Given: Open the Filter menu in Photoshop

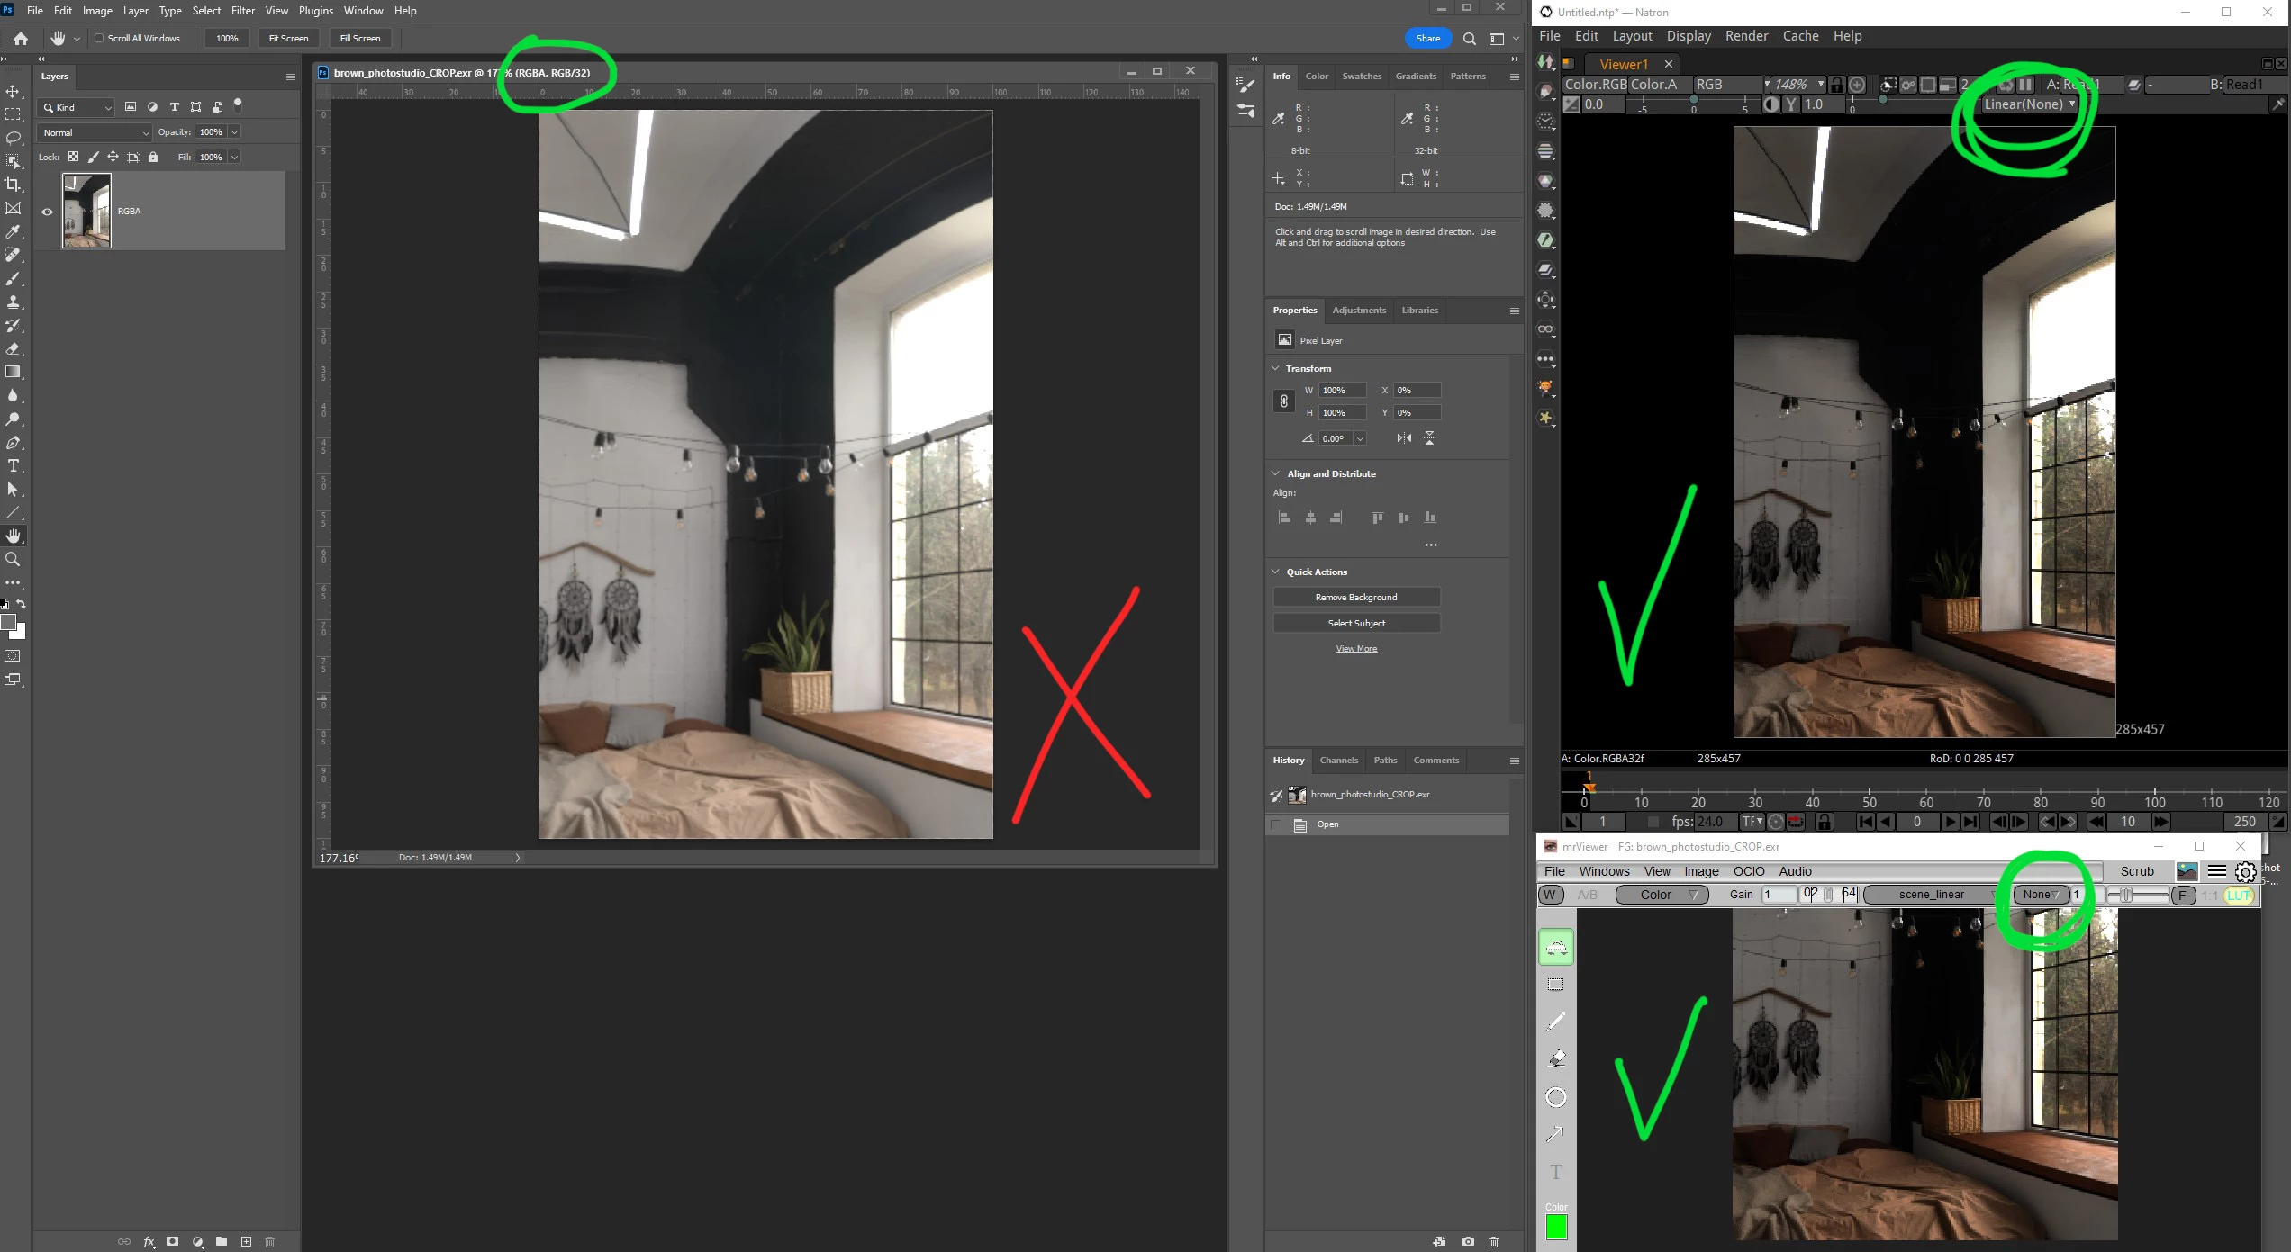Looking at the screenshot, I should tap(242, 11).
